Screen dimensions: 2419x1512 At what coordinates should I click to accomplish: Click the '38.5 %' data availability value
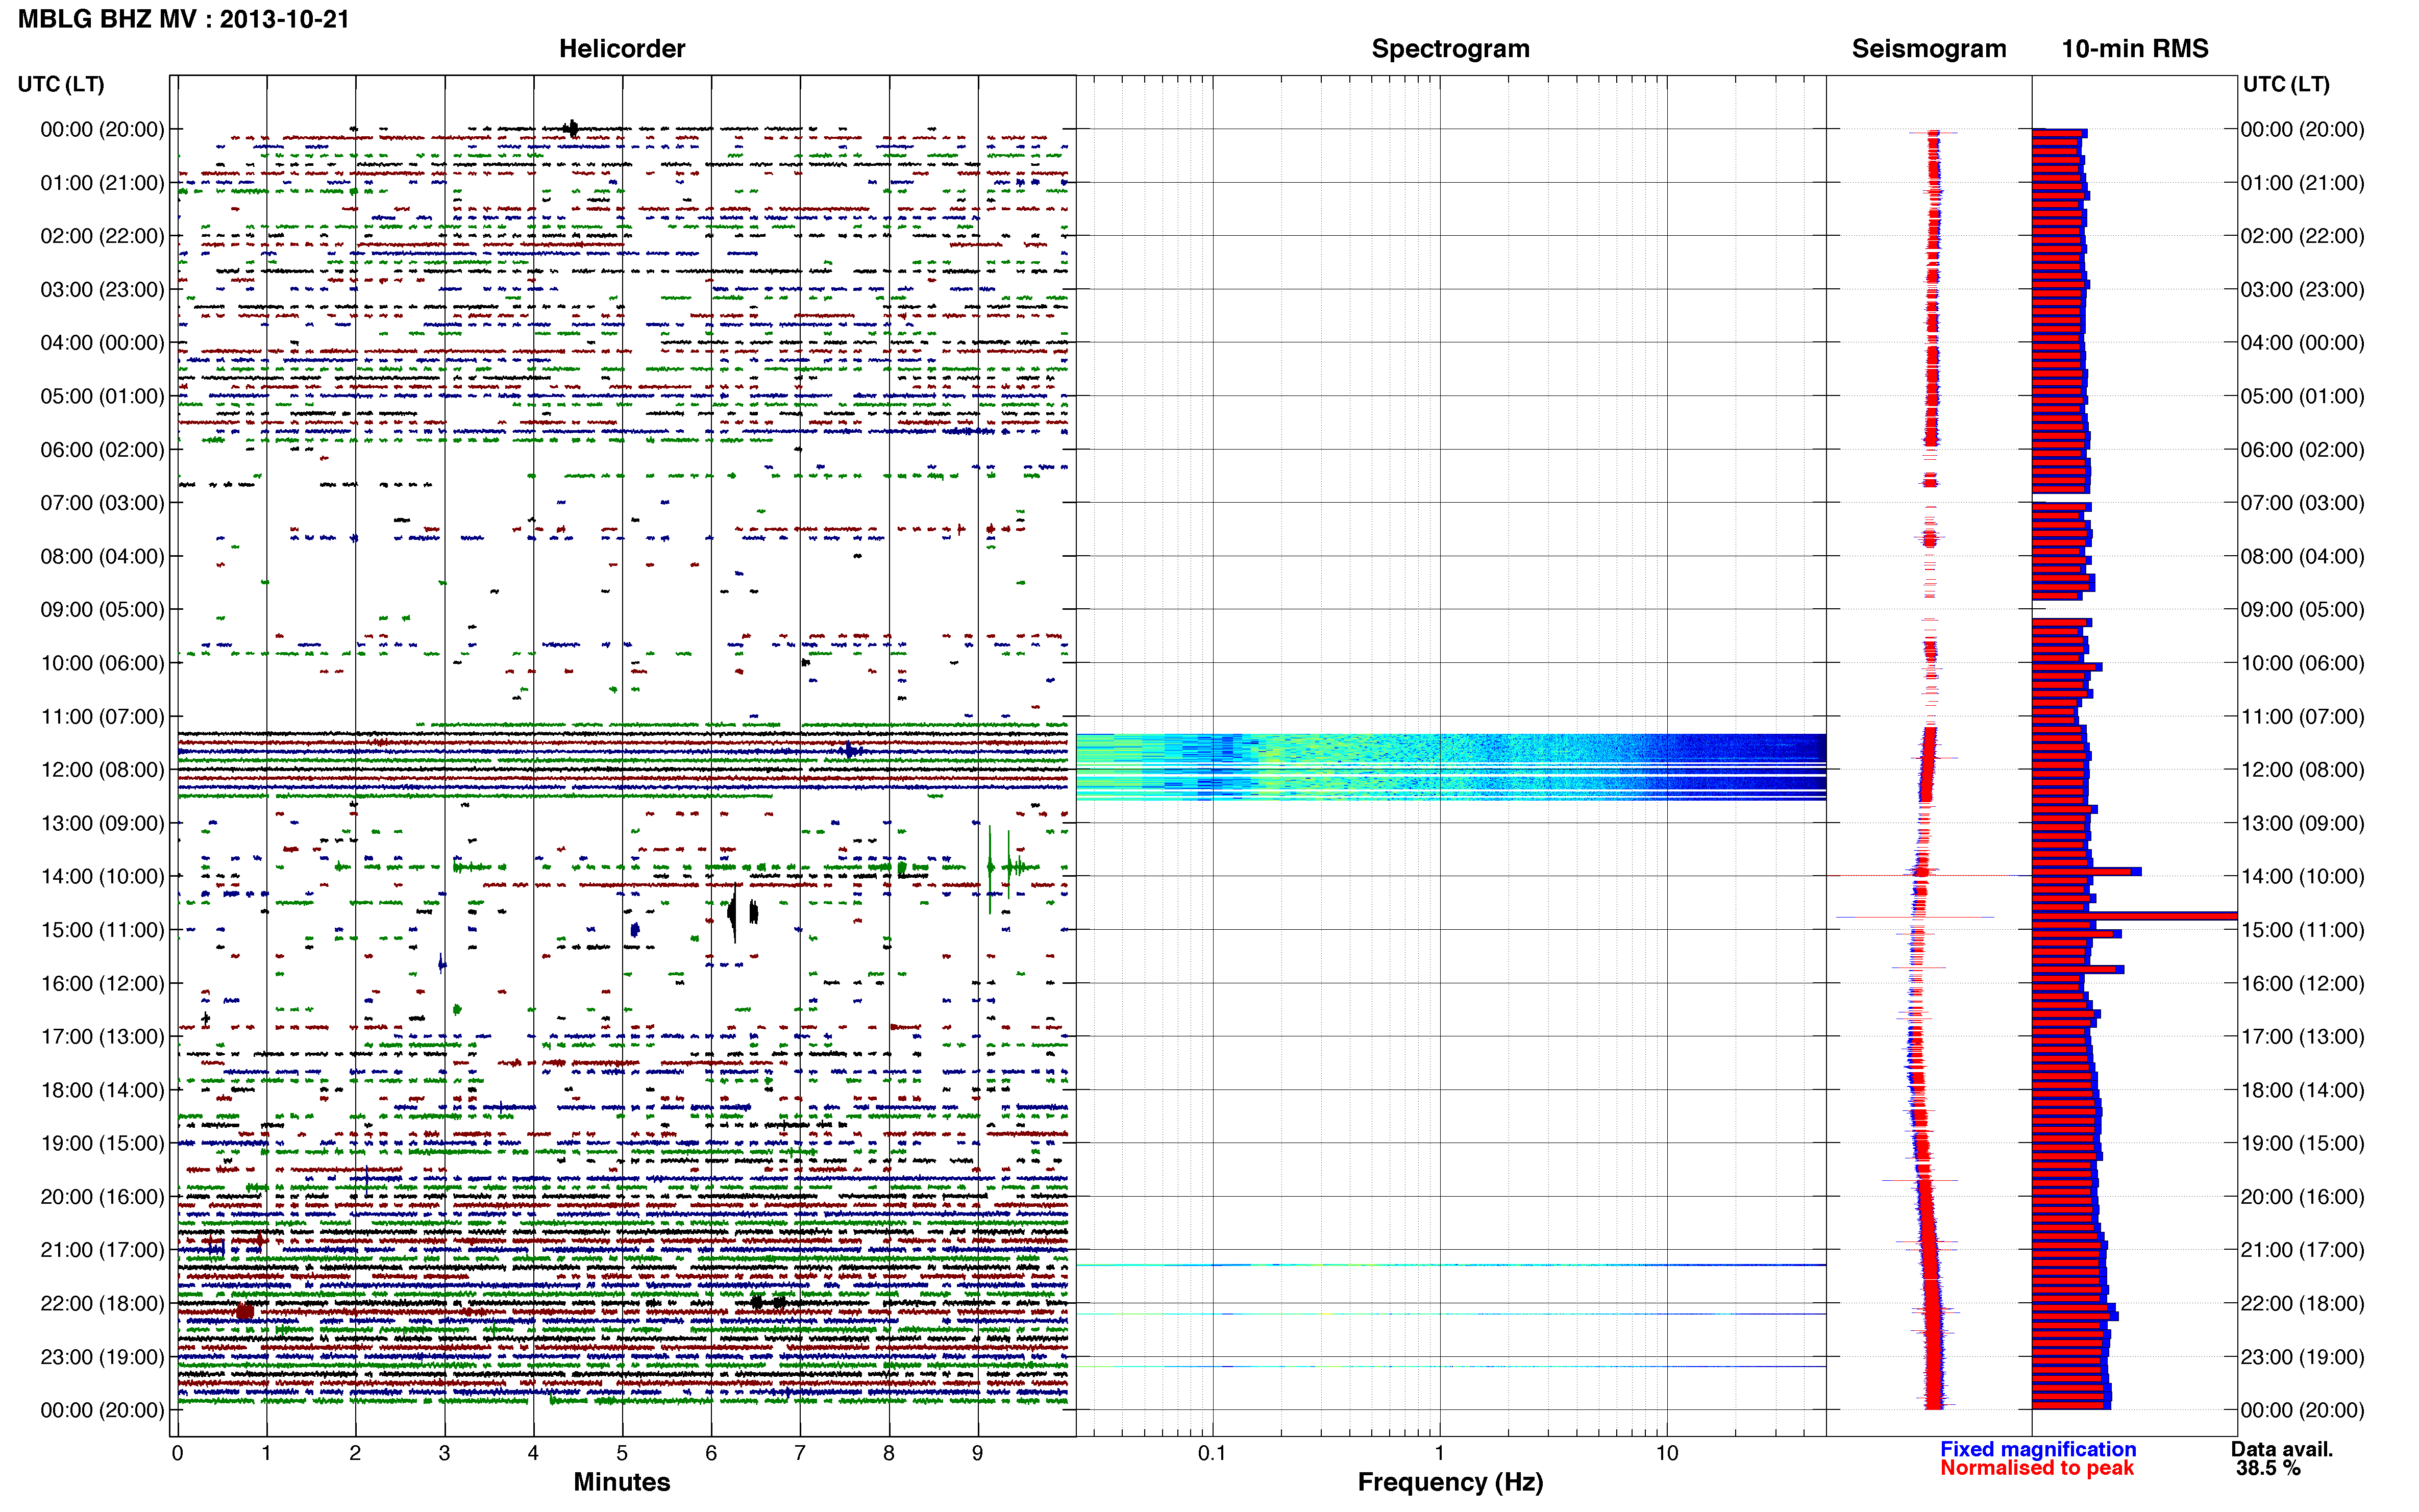[2268, 1467]
